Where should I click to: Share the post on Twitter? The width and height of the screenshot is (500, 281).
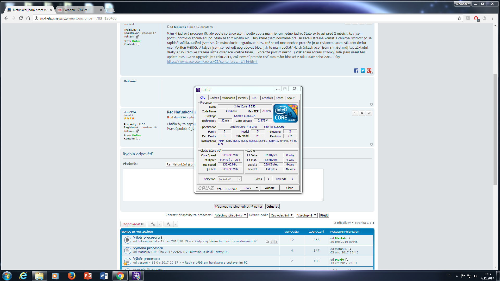tap(362, 71)
